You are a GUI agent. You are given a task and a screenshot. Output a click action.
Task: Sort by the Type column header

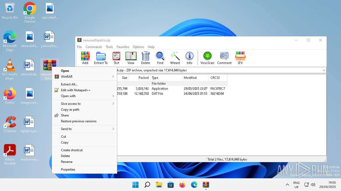(166, 78)
